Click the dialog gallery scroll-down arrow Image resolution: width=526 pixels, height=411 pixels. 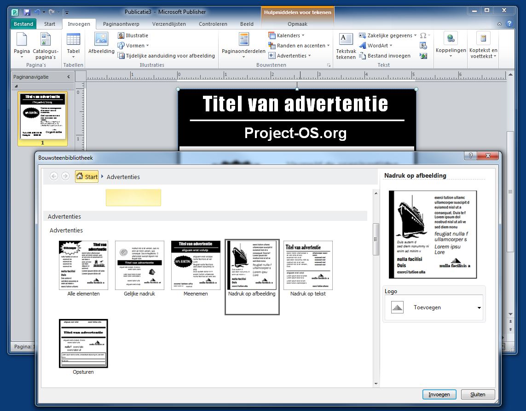tap(376, 383)
